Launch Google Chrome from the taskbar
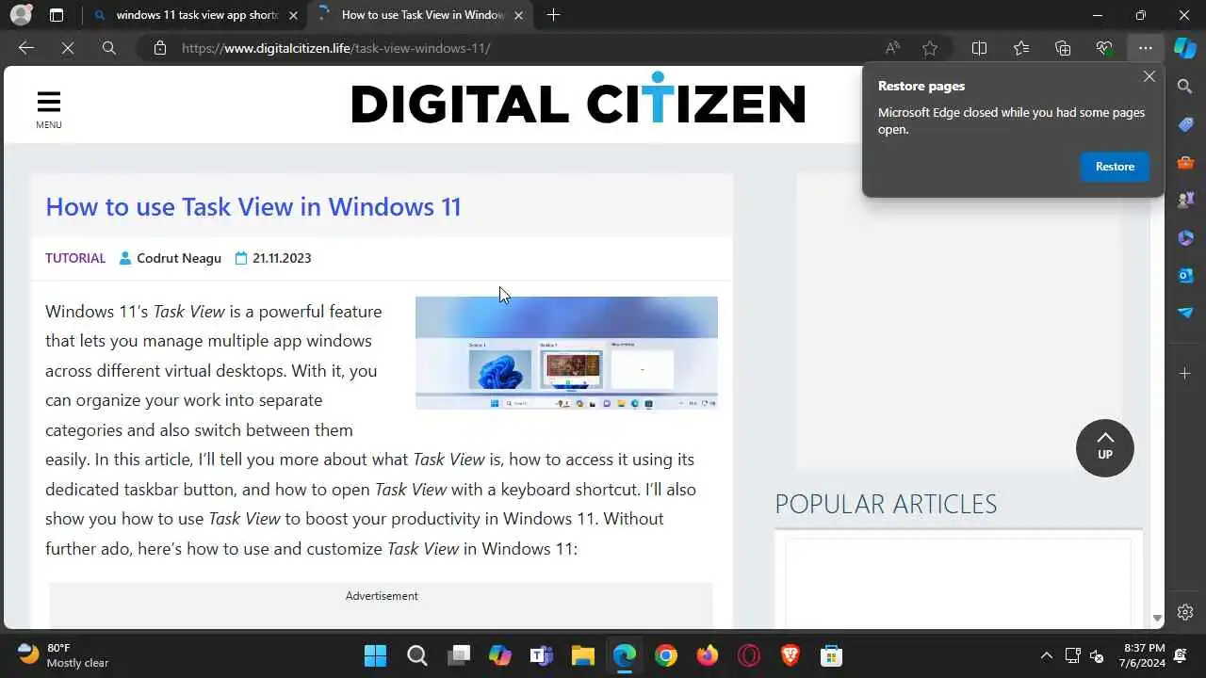This screenshot has width=1206, height=678. pos(666,655)
